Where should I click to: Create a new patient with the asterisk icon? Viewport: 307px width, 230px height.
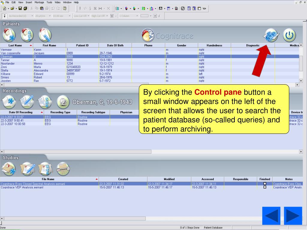[x=9, y=35]
